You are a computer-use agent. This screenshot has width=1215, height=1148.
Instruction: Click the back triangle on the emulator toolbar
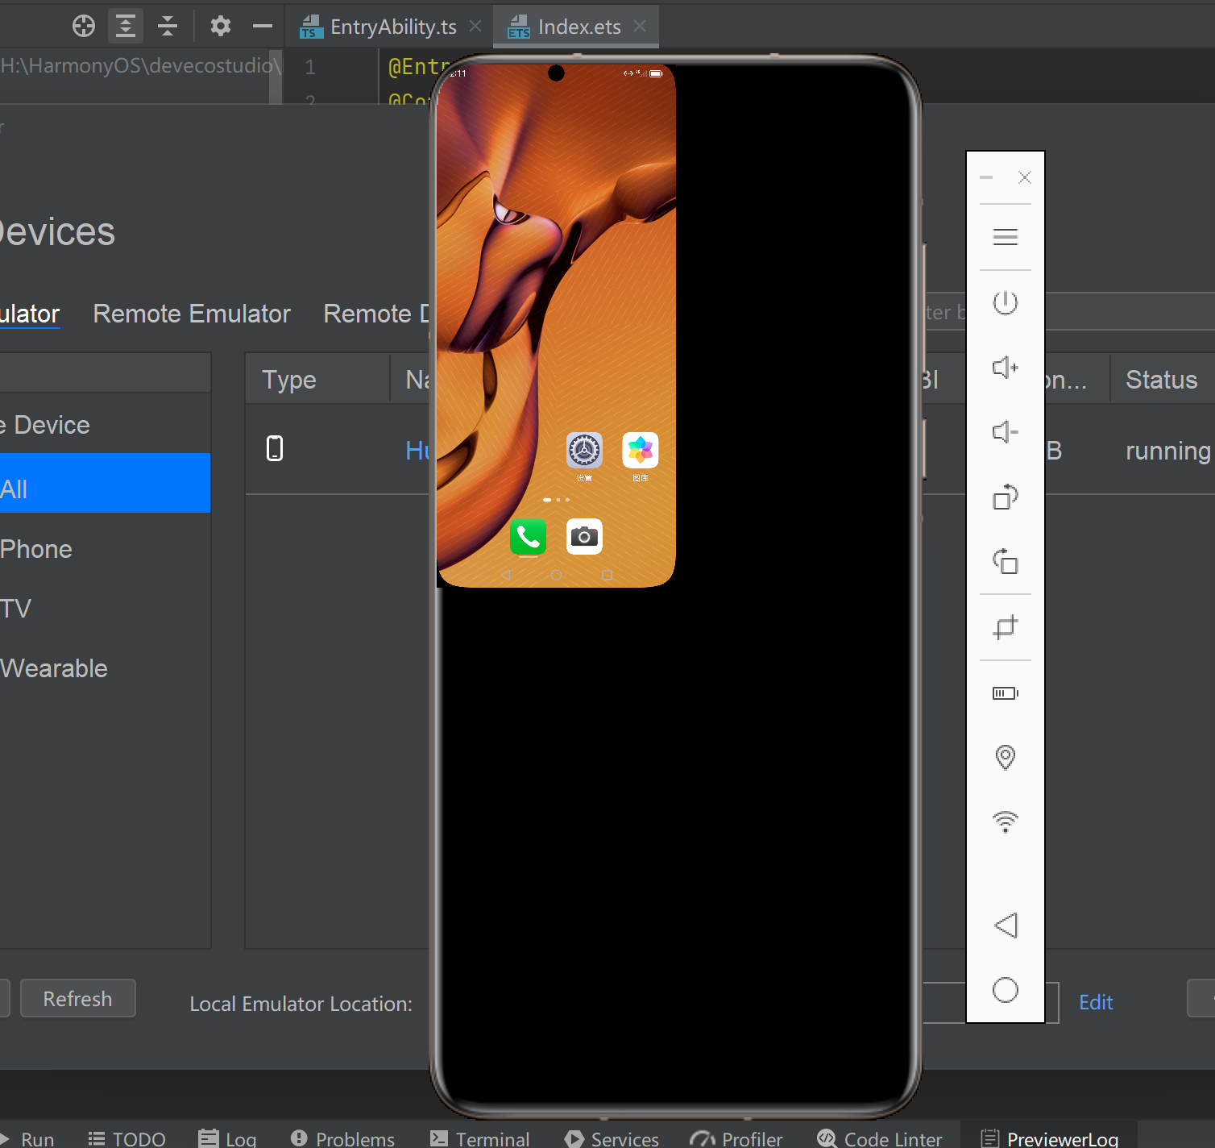1006,925
